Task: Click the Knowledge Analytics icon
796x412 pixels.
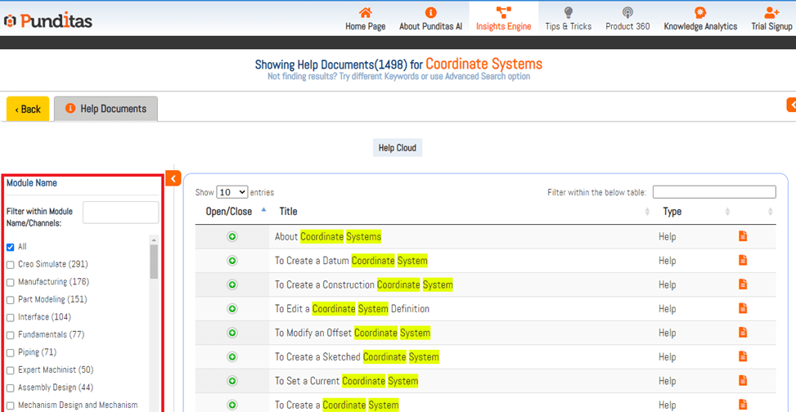Action: [x=700, y=13]
